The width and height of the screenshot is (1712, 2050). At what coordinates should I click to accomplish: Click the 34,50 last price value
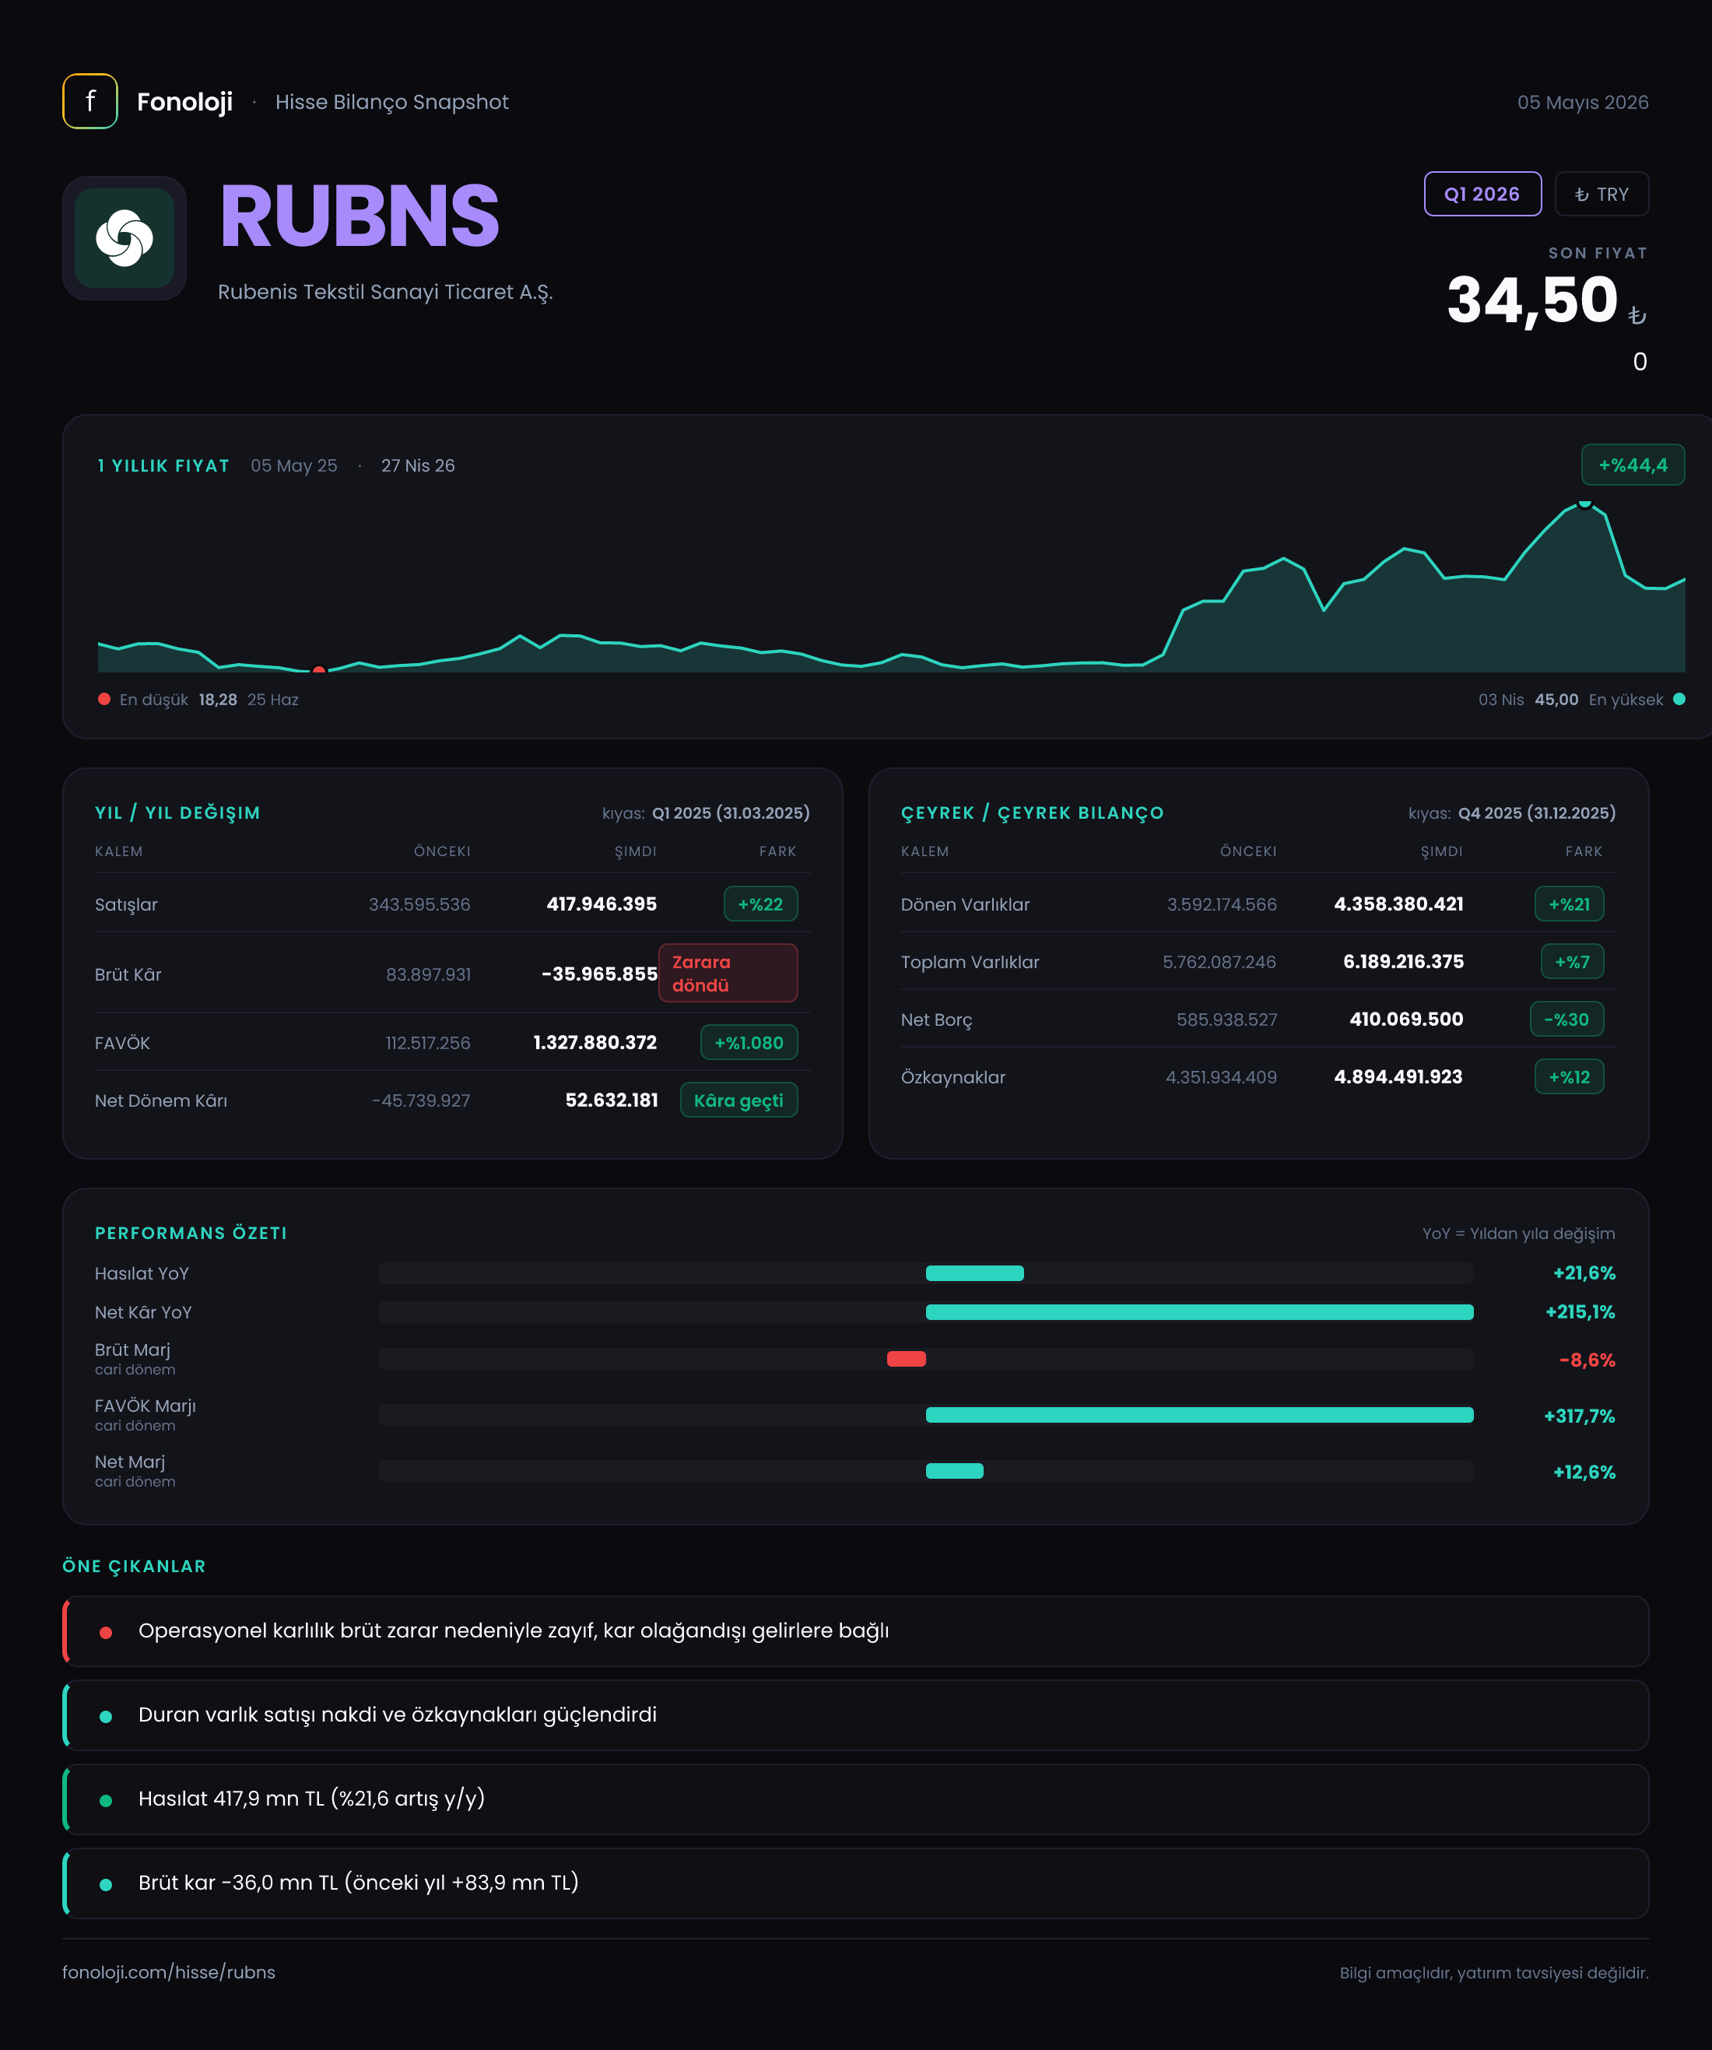[x=1532, y=300]
